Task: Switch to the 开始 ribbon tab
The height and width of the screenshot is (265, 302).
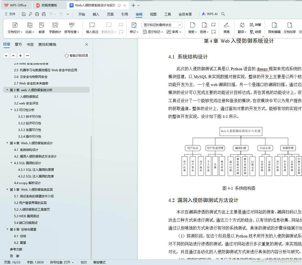Action: click(82, 14)
